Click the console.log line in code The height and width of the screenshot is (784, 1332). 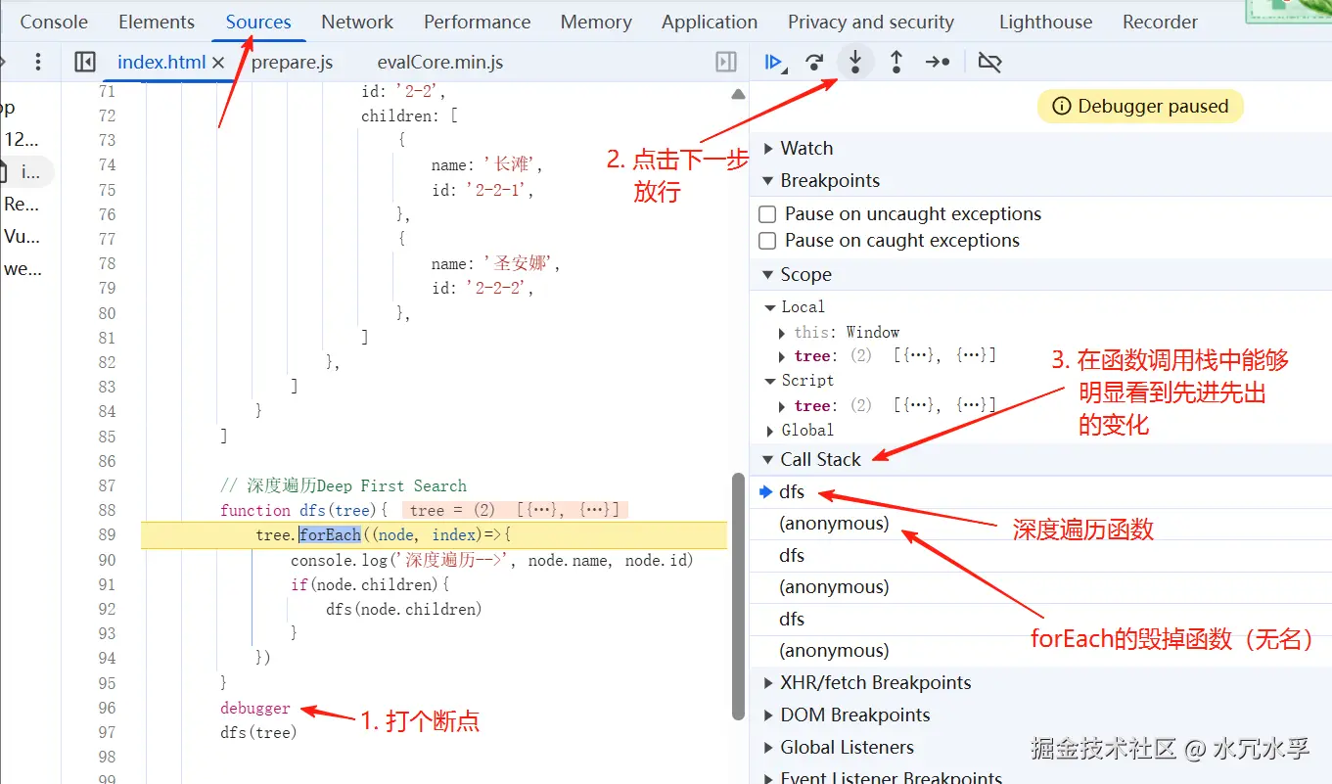click(492, 561)
